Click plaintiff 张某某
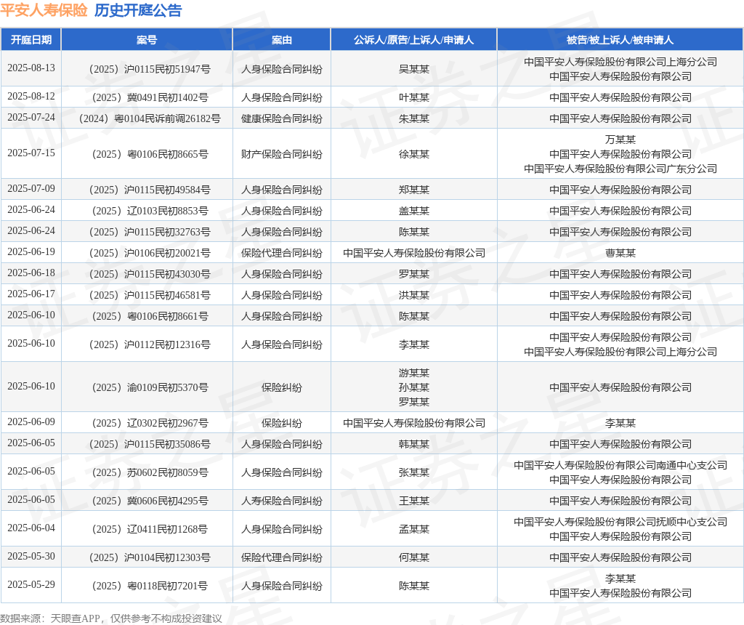Viewport: 744px width, 625px height. point(413,472)
